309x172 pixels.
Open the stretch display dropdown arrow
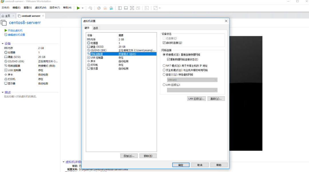click(160, 8)
